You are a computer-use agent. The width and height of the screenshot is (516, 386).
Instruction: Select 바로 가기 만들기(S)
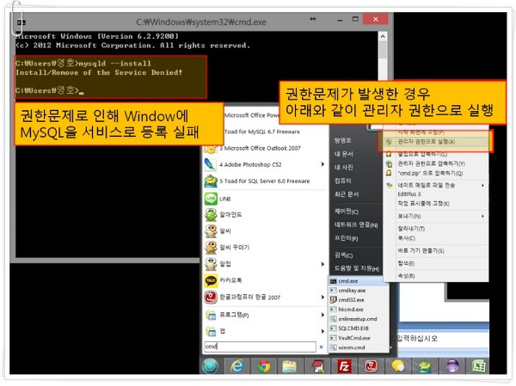click(x=435, y=251)
